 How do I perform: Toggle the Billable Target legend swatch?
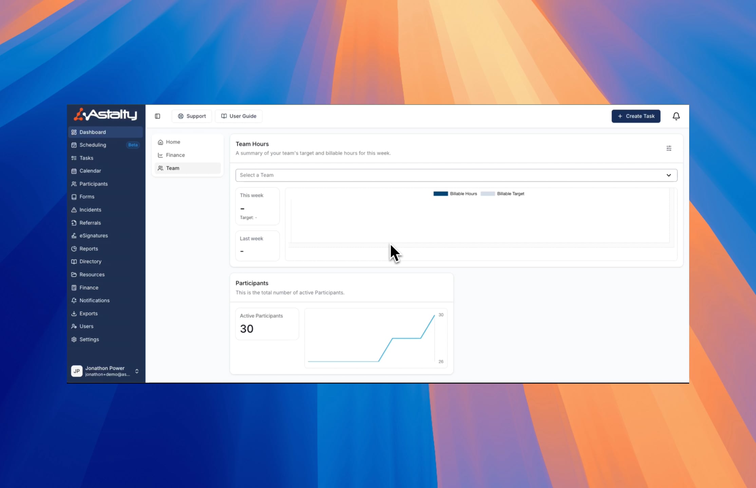click(488, 194)
